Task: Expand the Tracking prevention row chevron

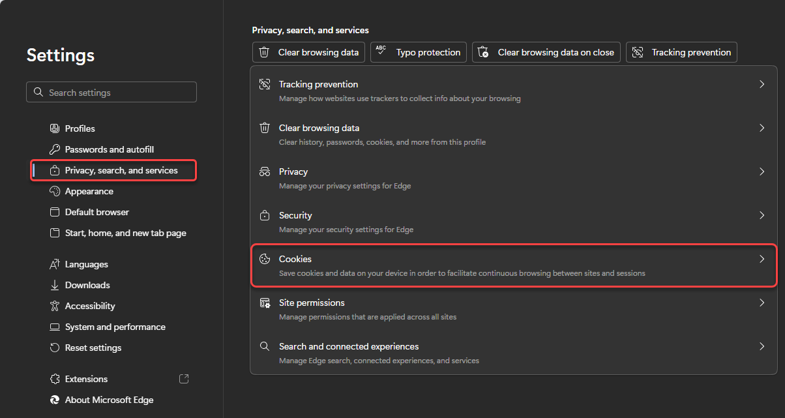Action: click(761, 84)
